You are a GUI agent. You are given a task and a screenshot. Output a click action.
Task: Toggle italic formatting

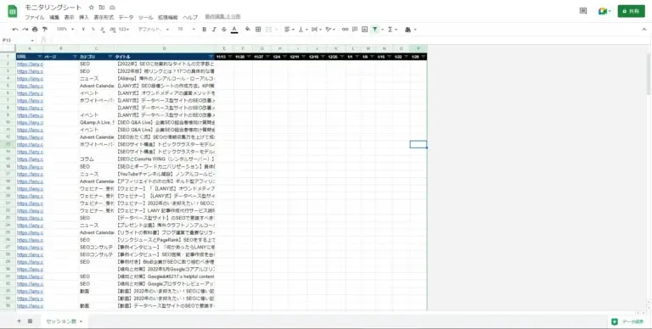coord(214,30)
